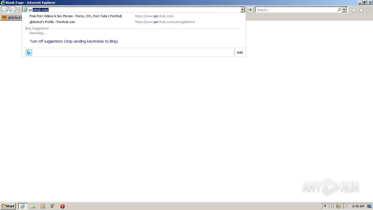
Task: Click the green Go arrow button
Action: tap(250, 10)
